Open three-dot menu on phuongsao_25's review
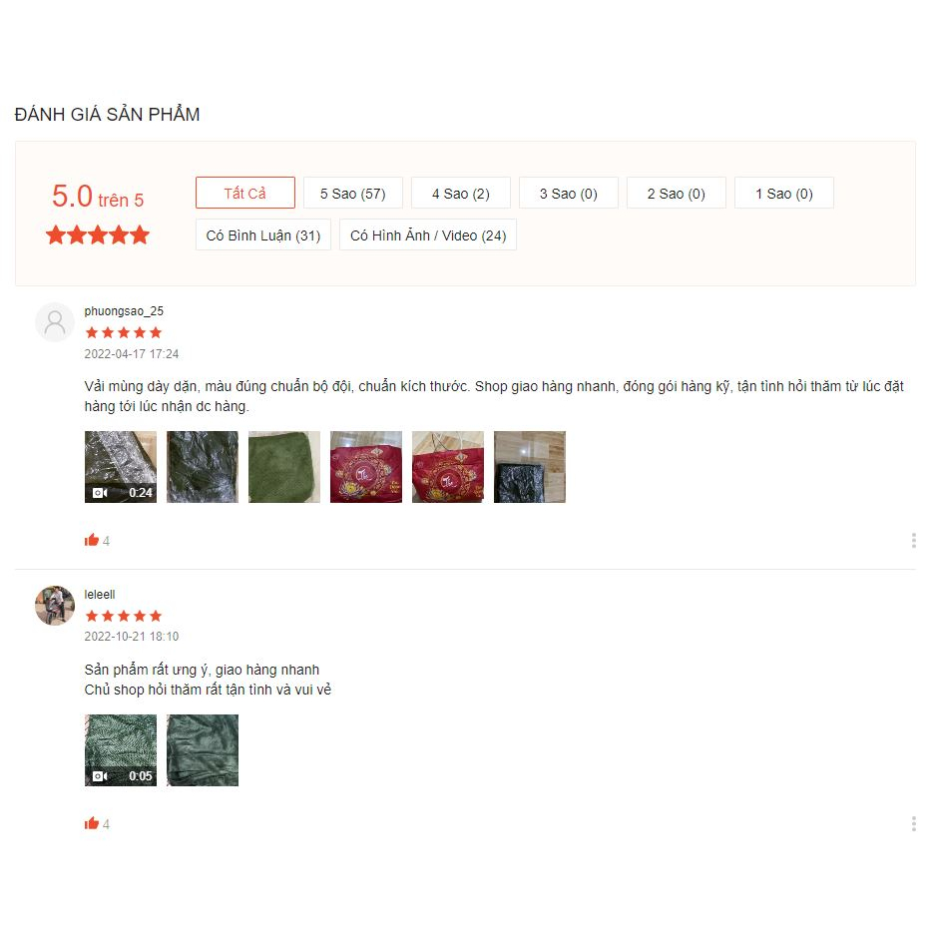 [x=914, y=540]
